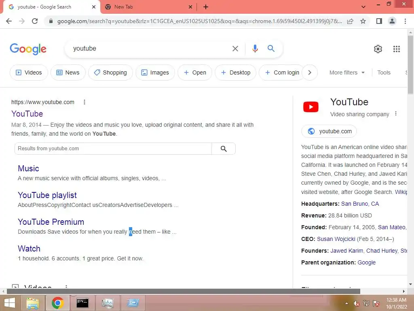Go back with the browser back arrow
The height and width of the screenshot is (311, 414).
pyautogui.click(x=9, y=21)
